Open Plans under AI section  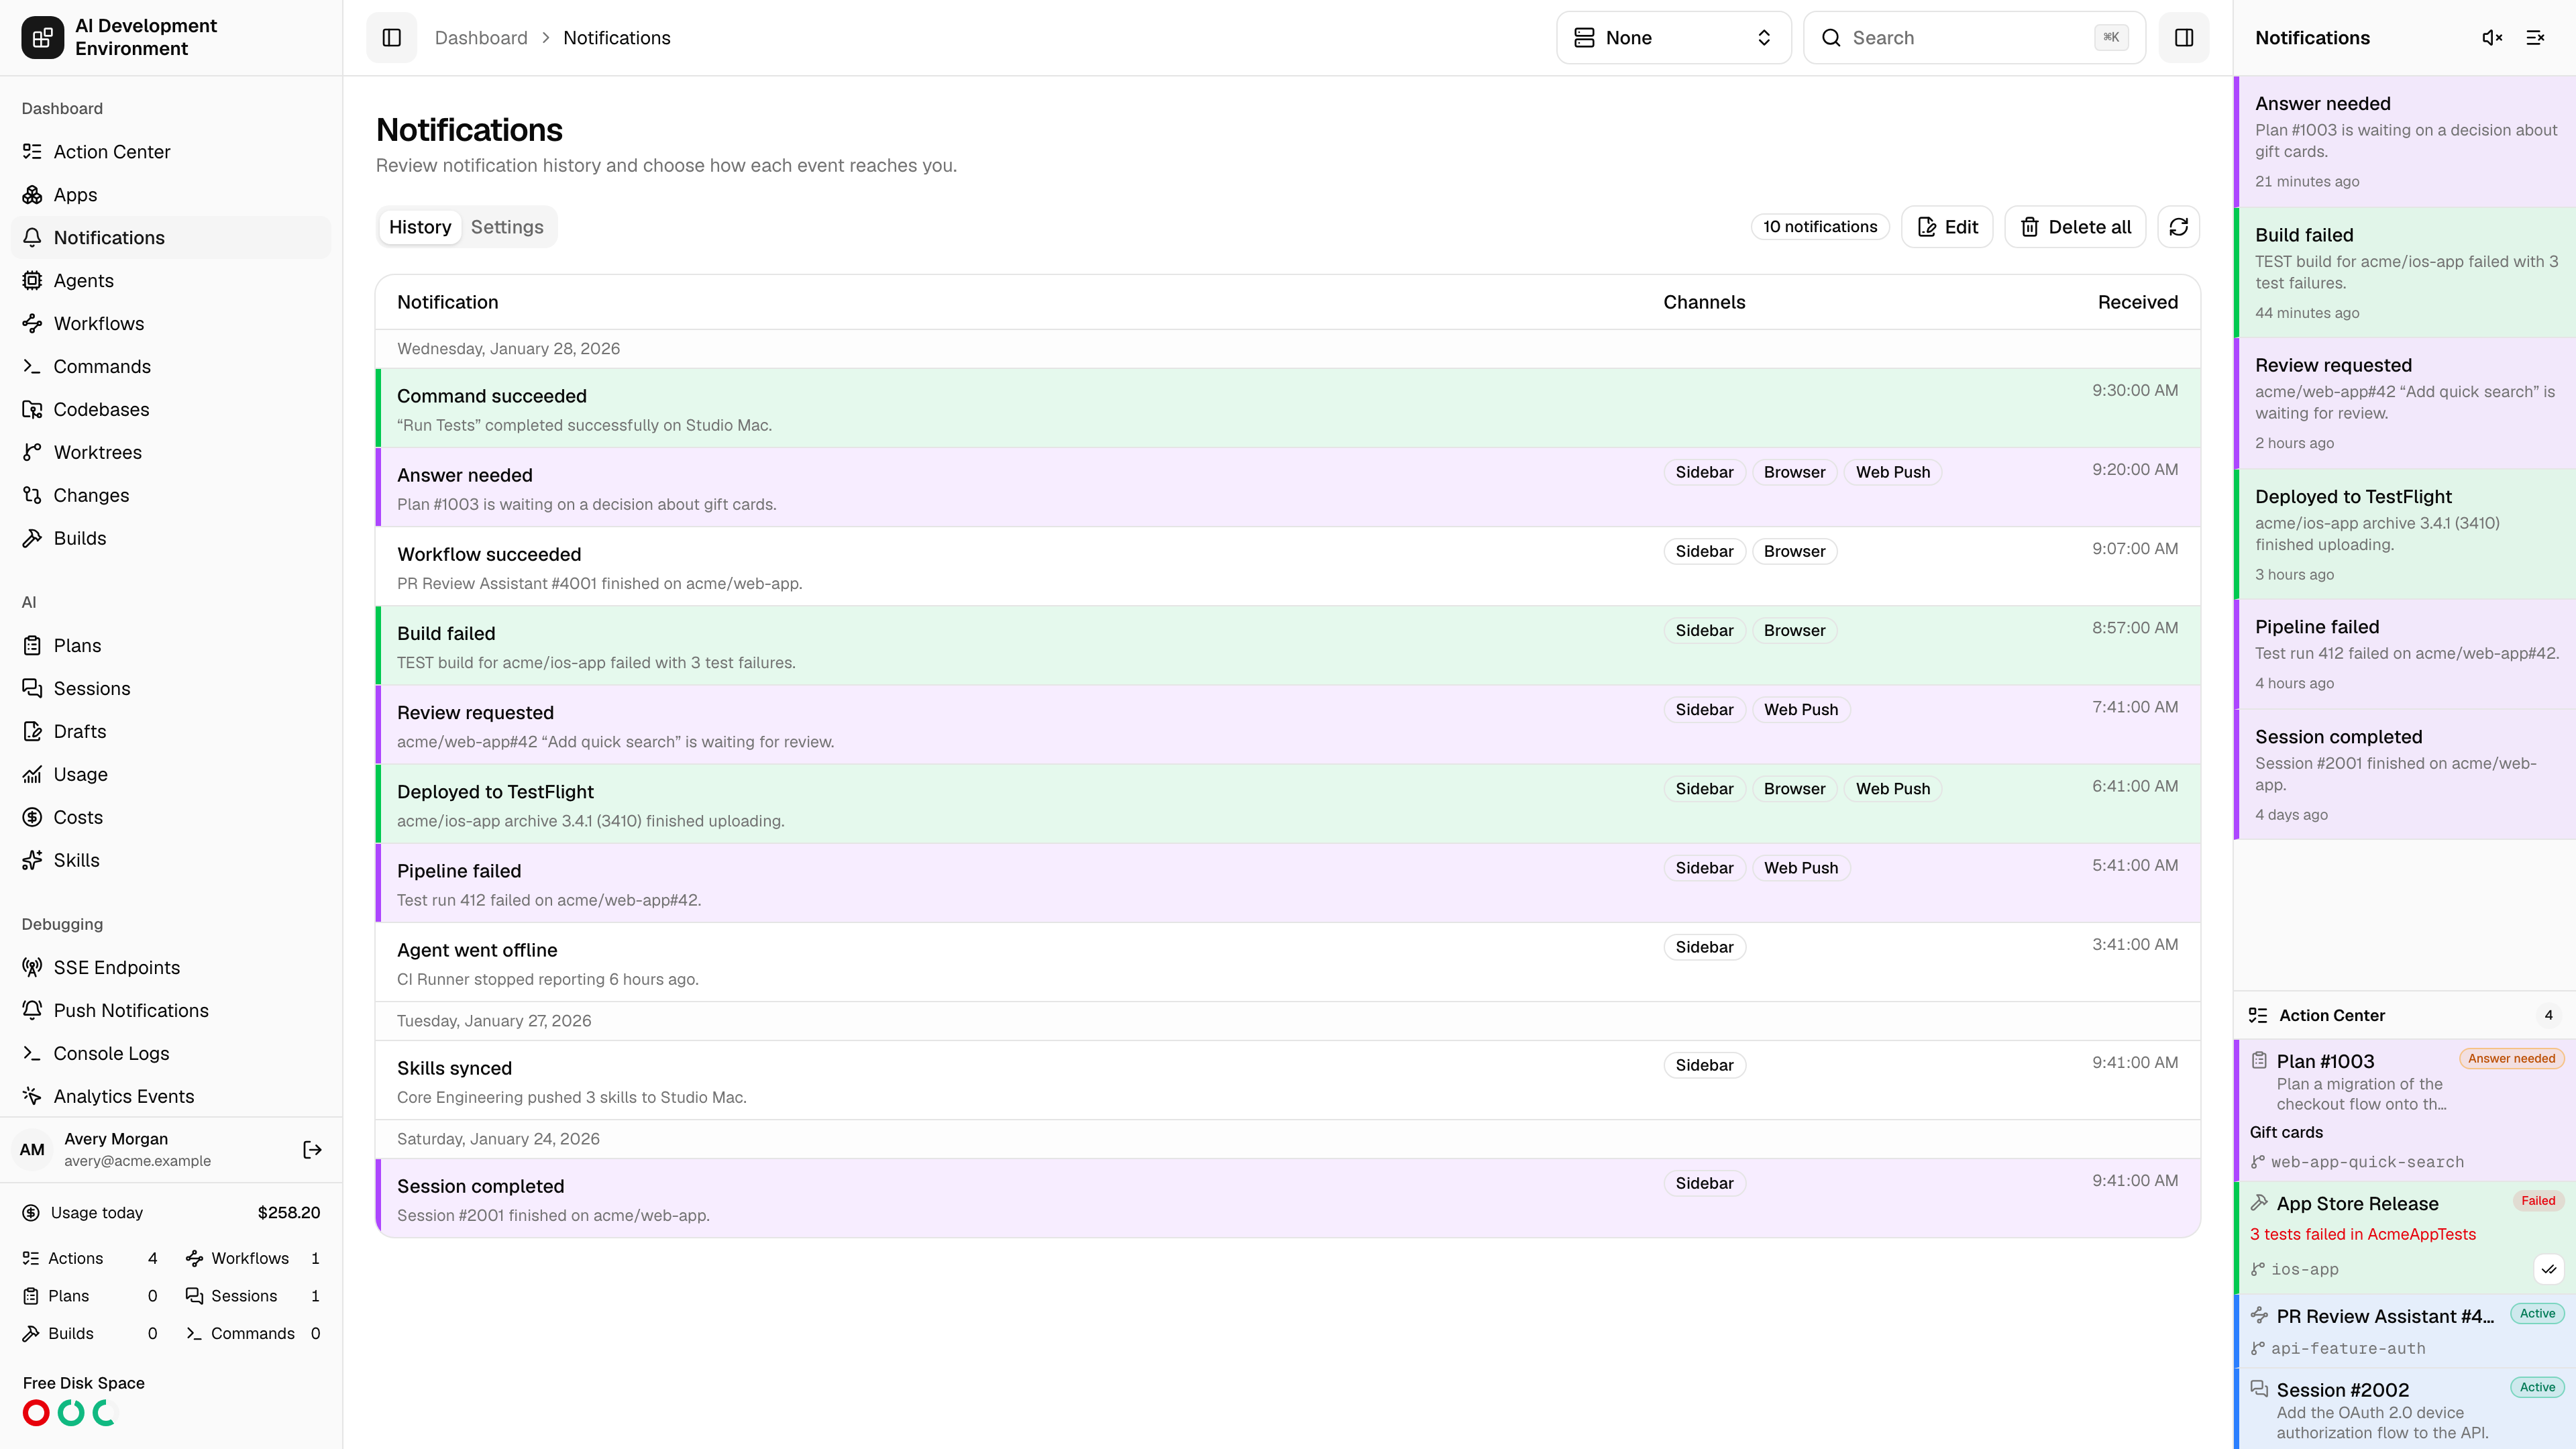point(171,646)
